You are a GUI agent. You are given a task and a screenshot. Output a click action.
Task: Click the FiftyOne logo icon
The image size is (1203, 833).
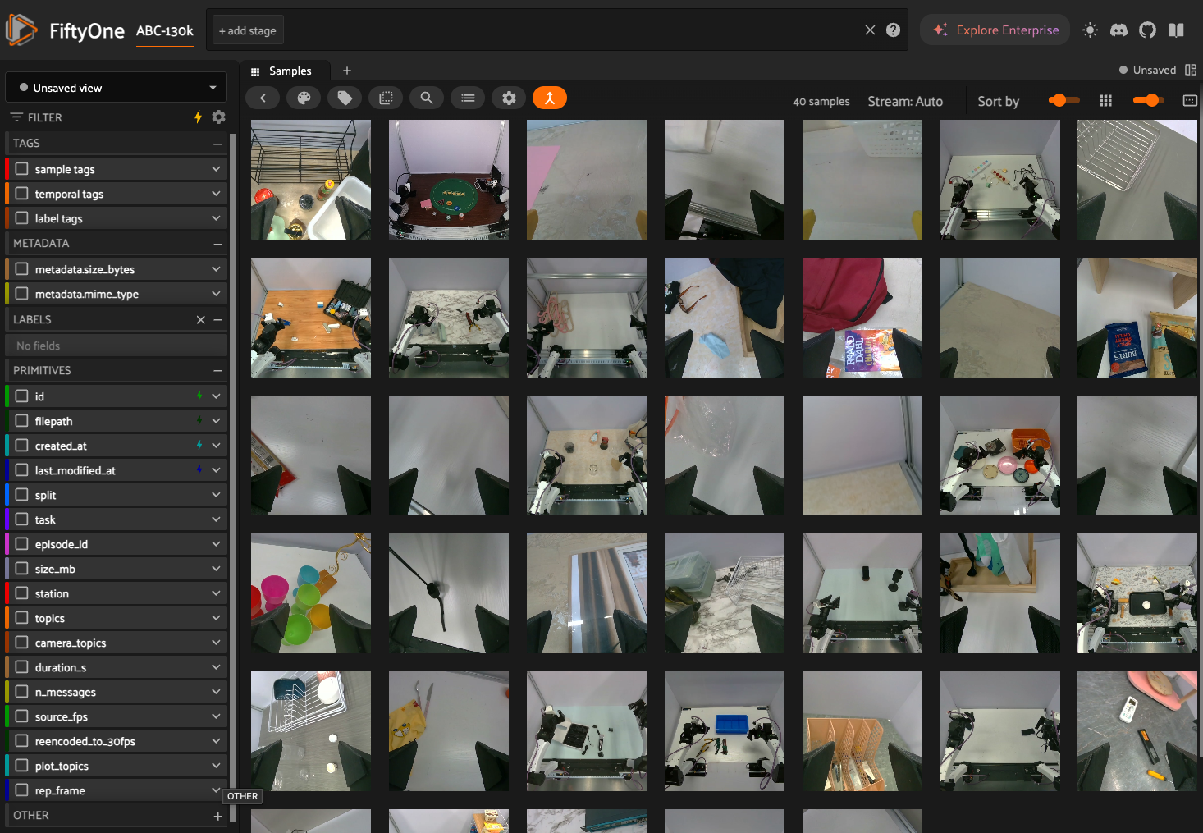[x=21, y=30]
